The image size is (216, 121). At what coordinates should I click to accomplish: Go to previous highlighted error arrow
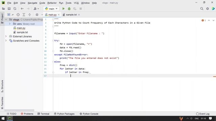click(209, 21)
